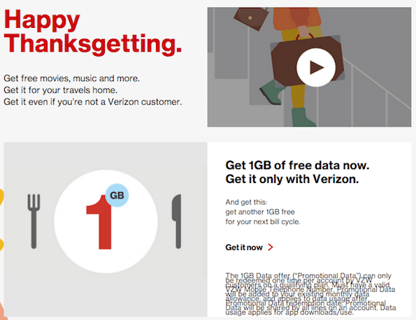Click the Happy Thanksgetting headline
This screenshot has height=320, width=416.
click(x=92, y=32)
